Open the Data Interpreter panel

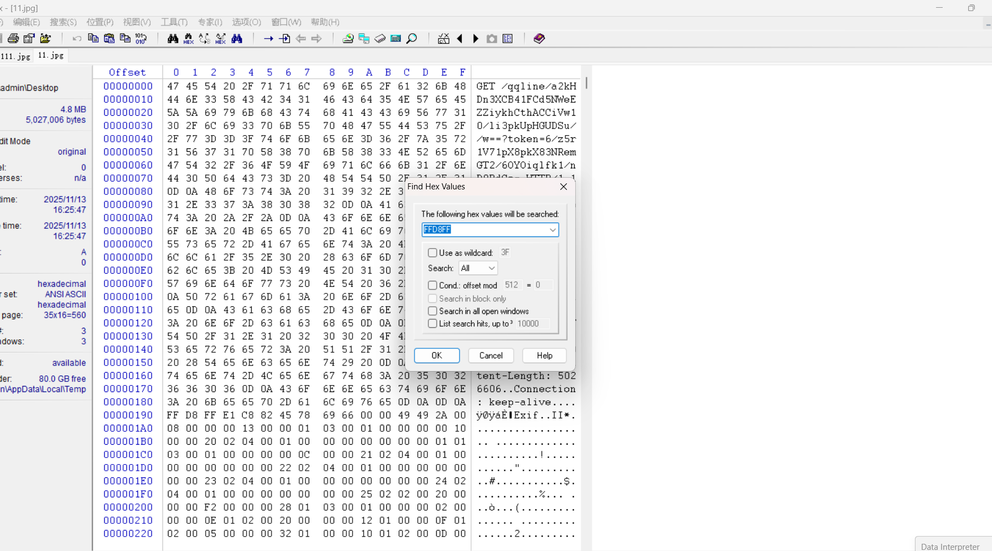[950, 546]
